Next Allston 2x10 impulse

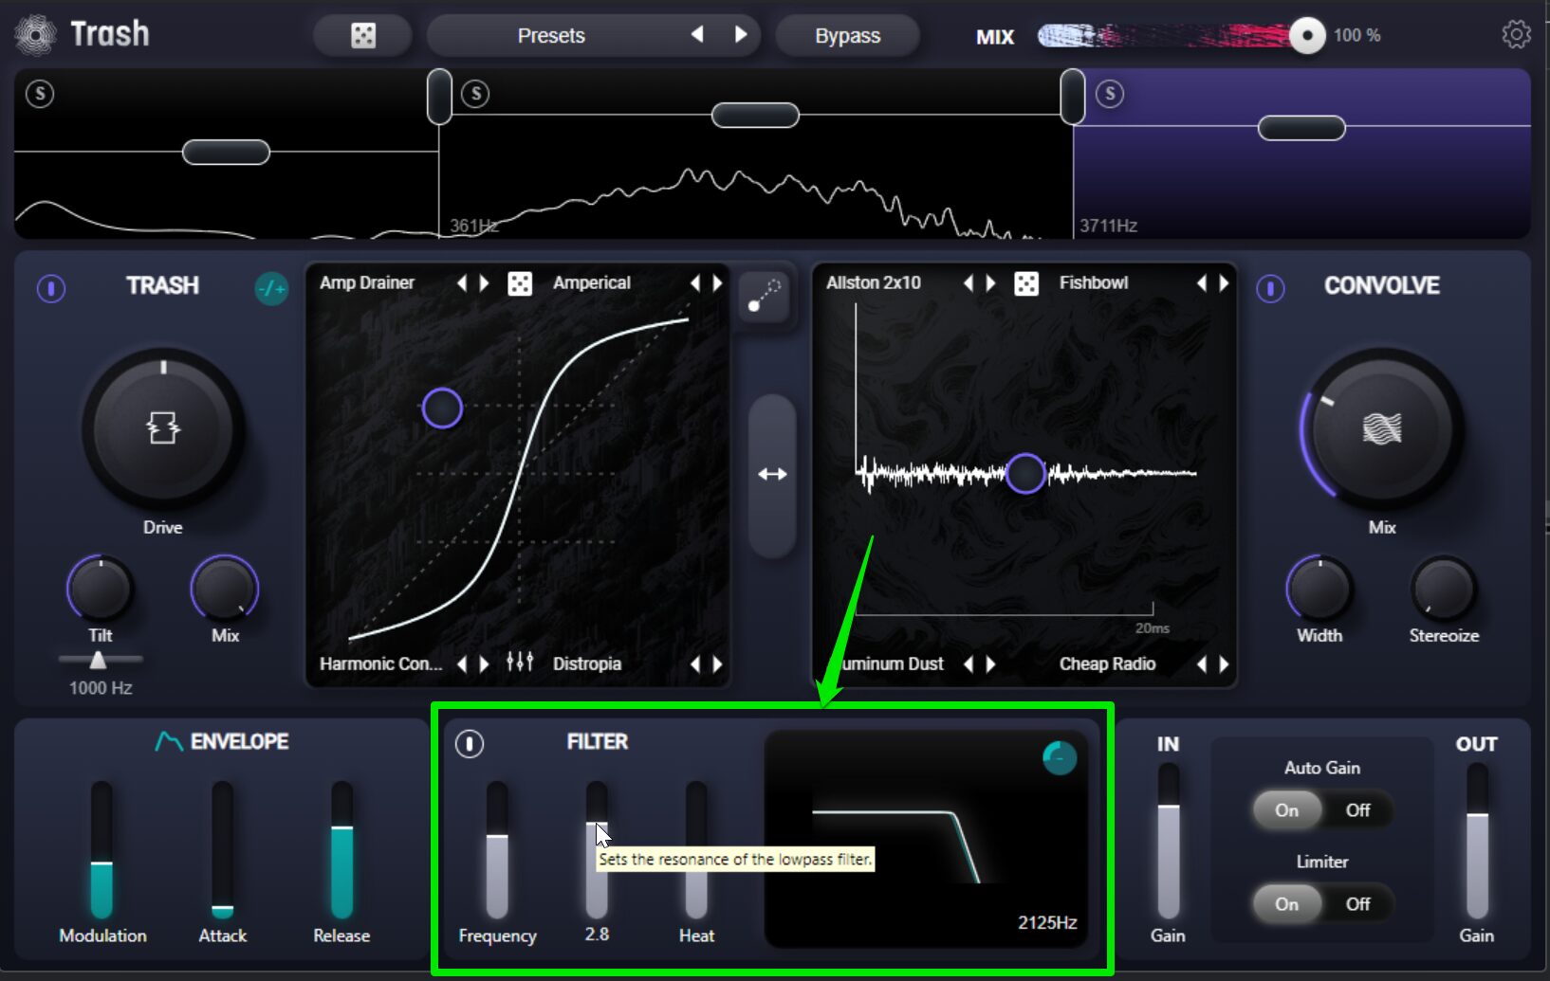click(x=990, y=282)
